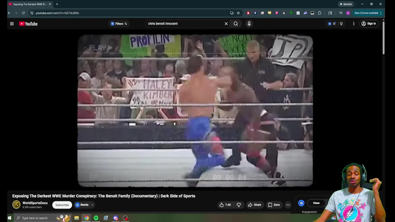The height and width of the screenshot is (222, 395).
Task: Save video to playlist
Action: [x=274, y=205]
